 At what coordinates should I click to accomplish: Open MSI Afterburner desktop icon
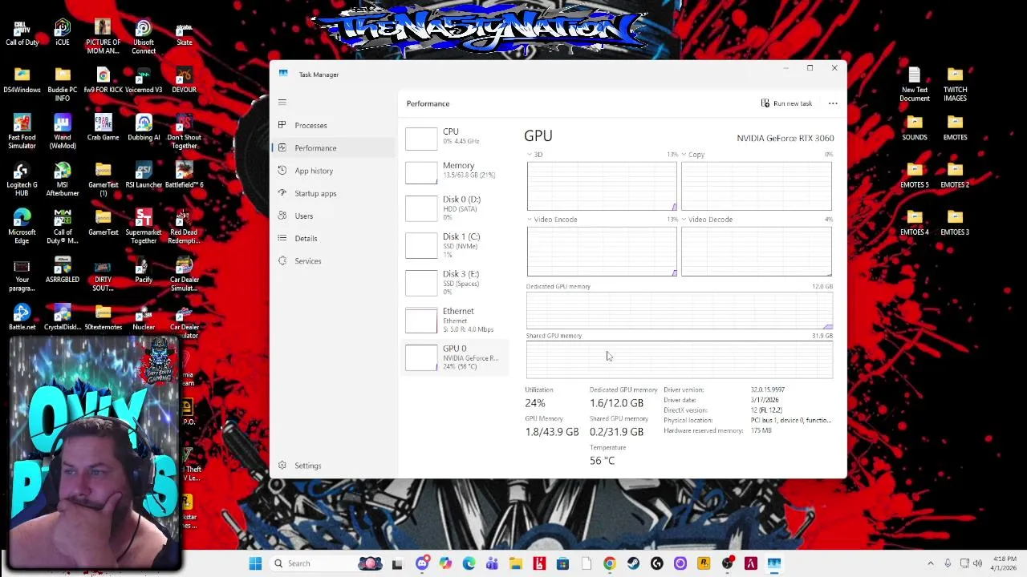63,180
